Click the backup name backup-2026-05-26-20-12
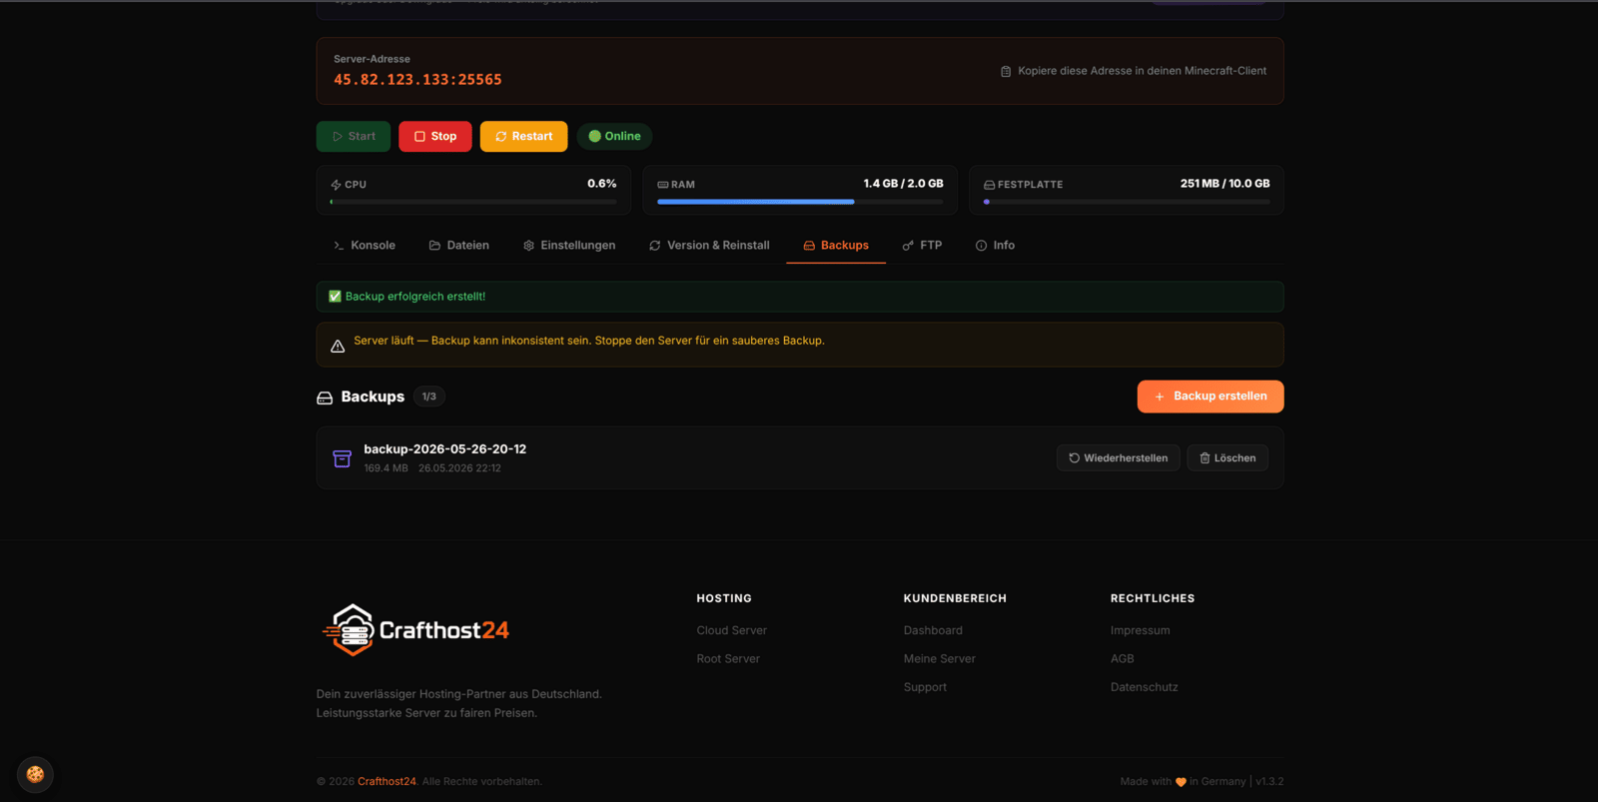The width and height of the screenshot is (1598, 802). pos(444,449)
